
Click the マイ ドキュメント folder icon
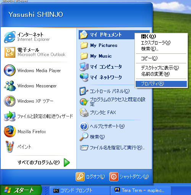point(84,34)
